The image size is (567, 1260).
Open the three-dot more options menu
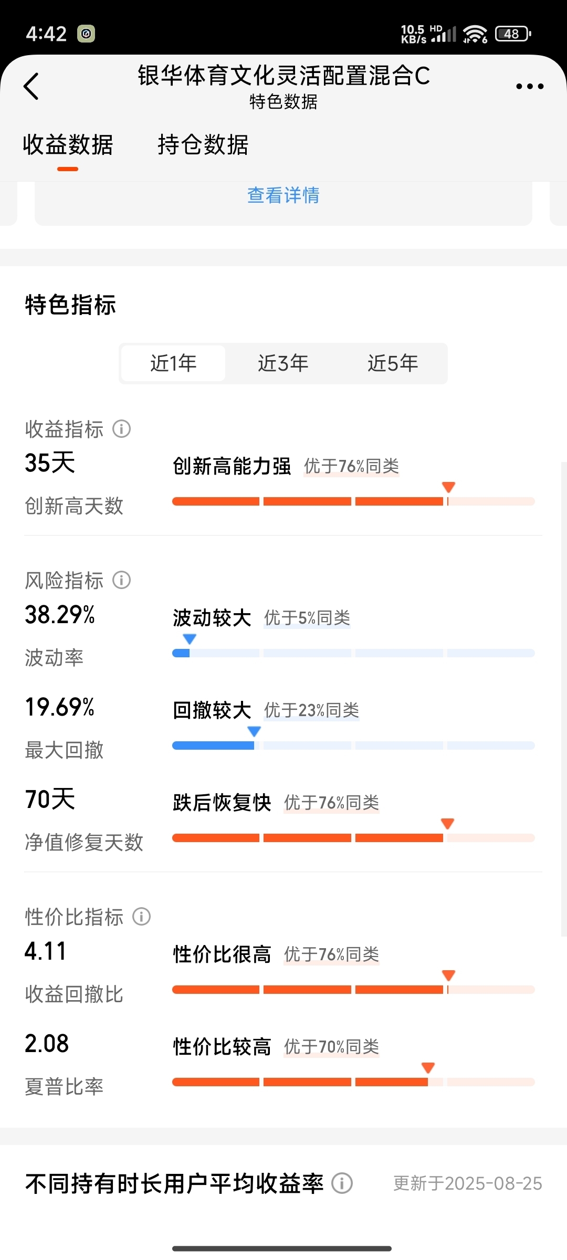tap(529, 87)
